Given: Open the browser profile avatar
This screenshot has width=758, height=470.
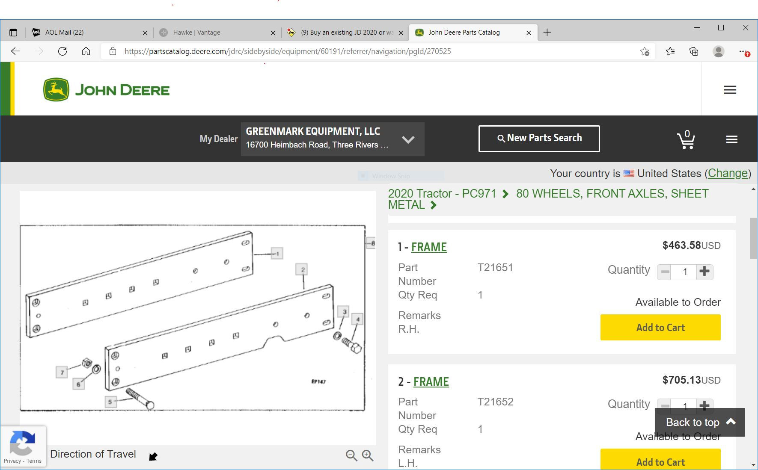Looking at the screenshot, I should [719, 51].
